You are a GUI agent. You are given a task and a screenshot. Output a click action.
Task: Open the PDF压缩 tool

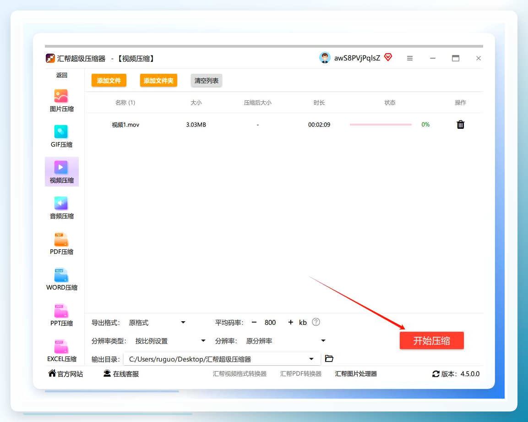[x=61, y=243]
